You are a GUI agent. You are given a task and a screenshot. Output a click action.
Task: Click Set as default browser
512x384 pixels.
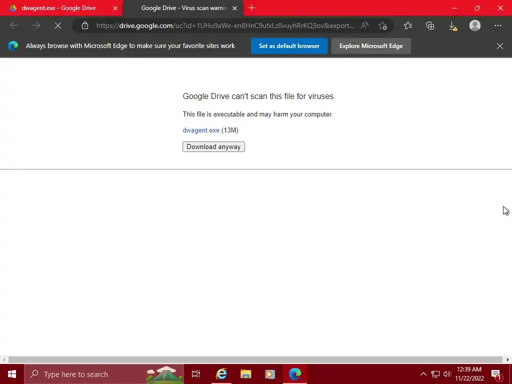289,46
